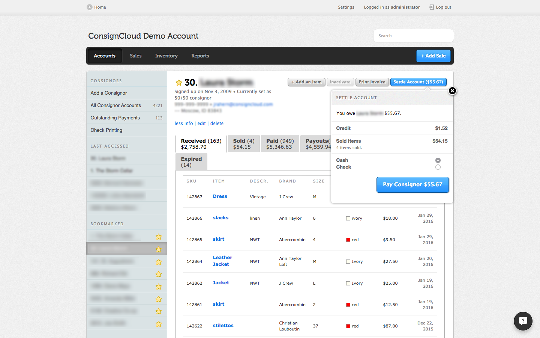This screenshot has width=540, height=338.
Task: Select the Check payment option
Action: (x=438, y=167)
